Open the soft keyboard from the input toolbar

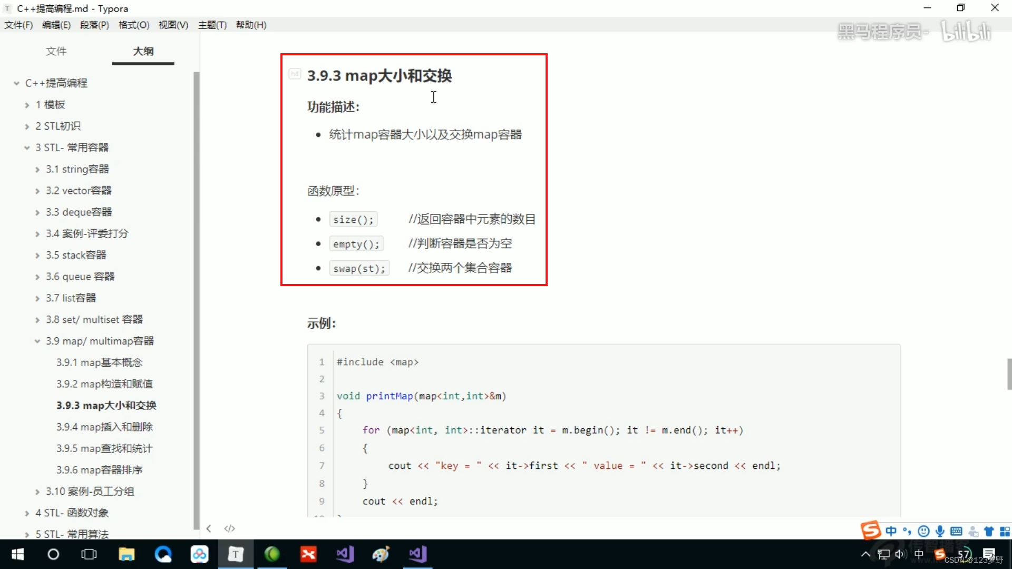pos(957,531)
